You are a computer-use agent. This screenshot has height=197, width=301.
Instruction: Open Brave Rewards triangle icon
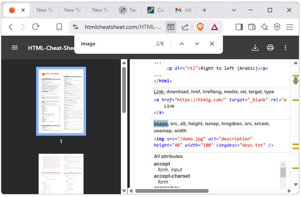(x=215, y=27)
